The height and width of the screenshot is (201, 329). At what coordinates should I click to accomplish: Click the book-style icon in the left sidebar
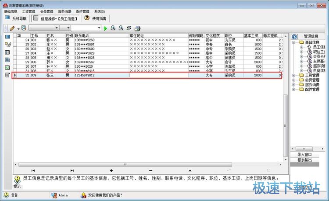[7, 52]
